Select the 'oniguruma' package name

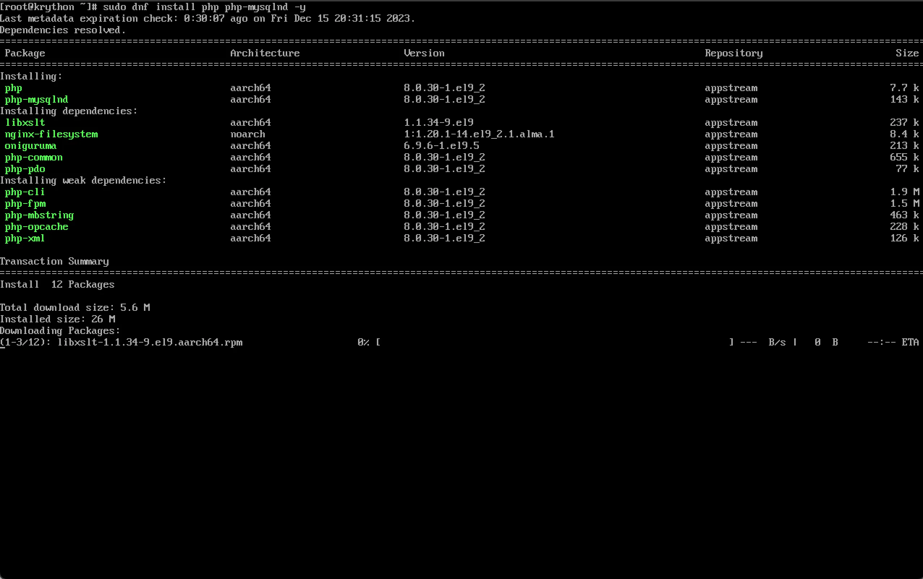pyautogui.click(x=31, y=146)
